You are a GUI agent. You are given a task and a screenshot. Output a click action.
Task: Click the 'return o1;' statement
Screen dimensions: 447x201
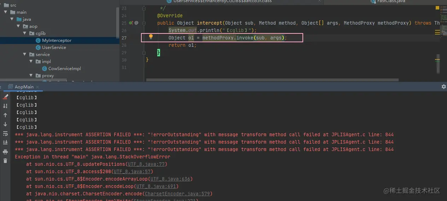pyautogui.click(x=182, y=45)
